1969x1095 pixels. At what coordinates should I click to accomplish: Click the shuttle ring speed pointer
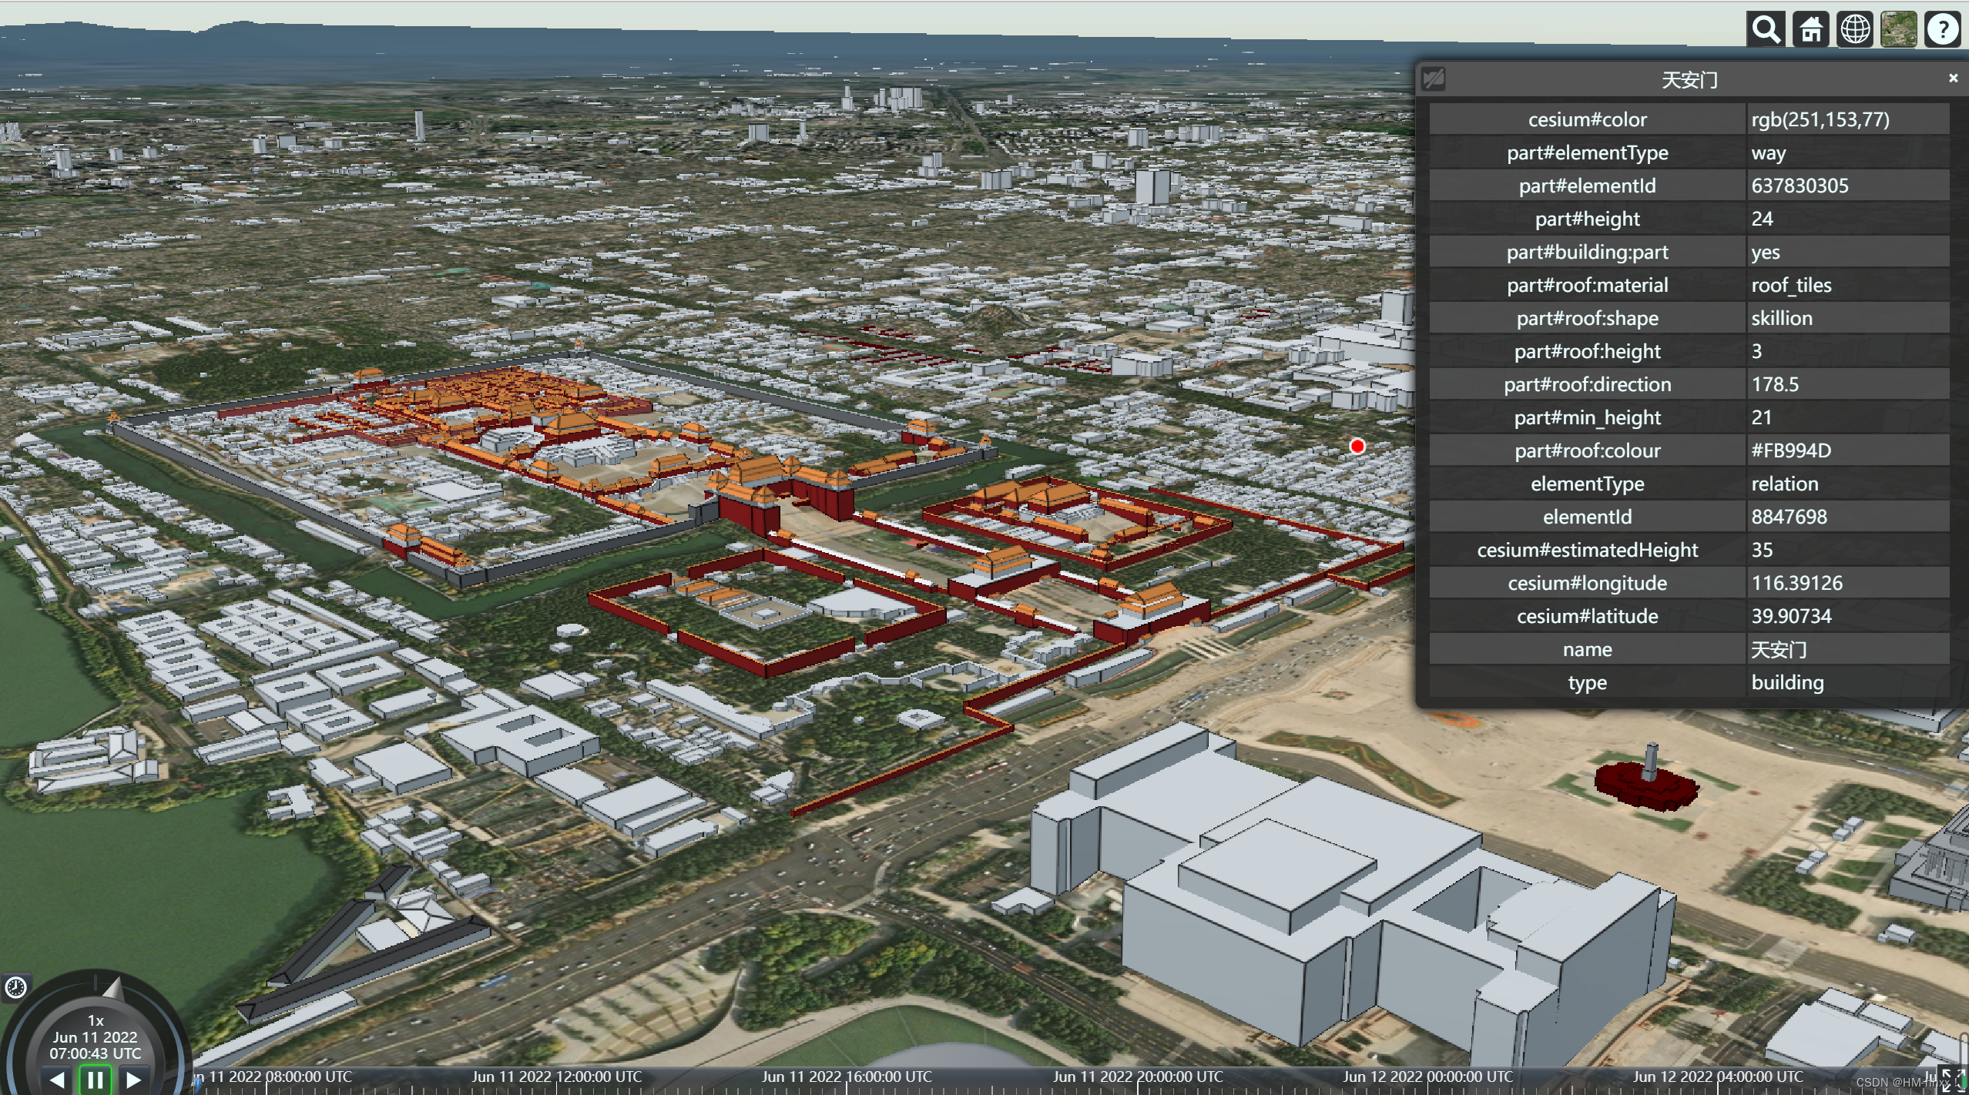[x=112, y=987]
